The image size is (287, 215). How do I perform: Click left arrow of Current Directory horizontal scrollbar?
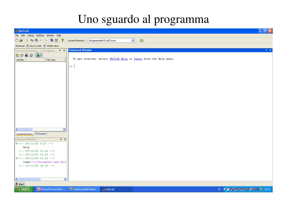17,129
